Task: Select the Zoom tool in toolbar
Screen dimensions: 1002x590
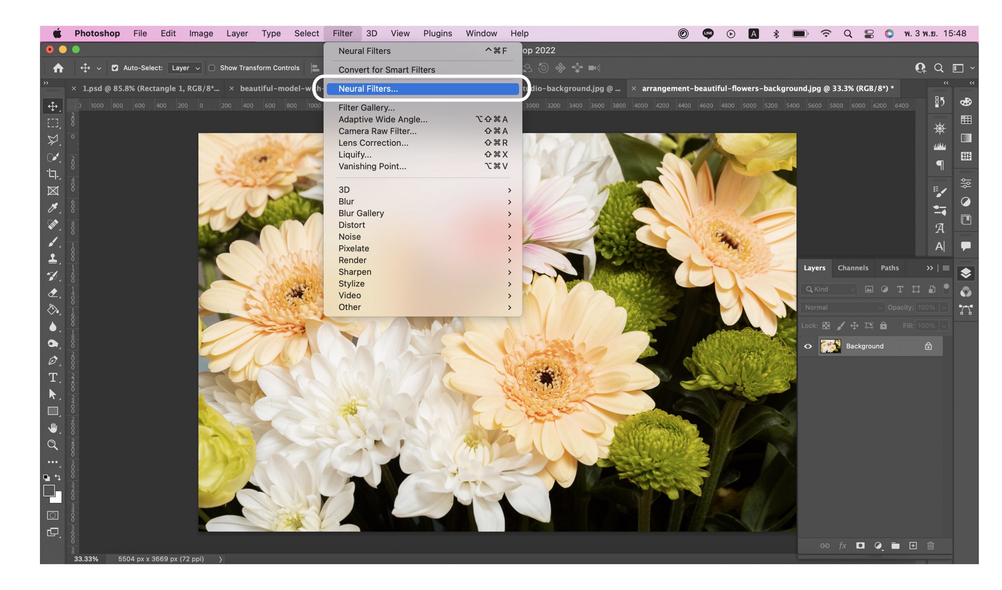Action: point(52,445)
